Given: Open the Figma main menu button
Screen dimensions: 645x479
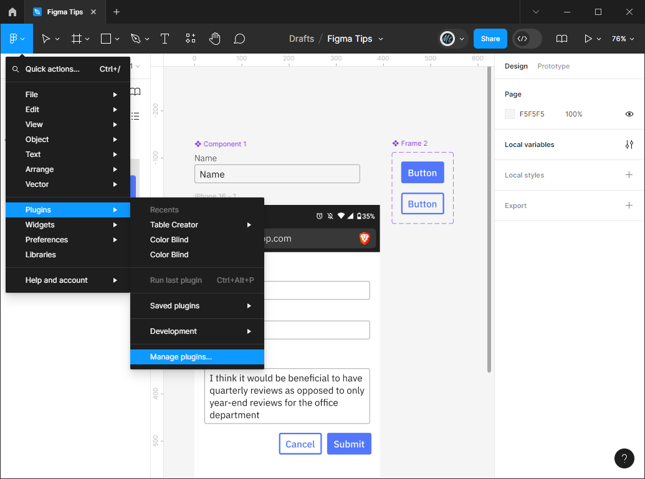Looking at the screenshot, I should click(16, 39).
